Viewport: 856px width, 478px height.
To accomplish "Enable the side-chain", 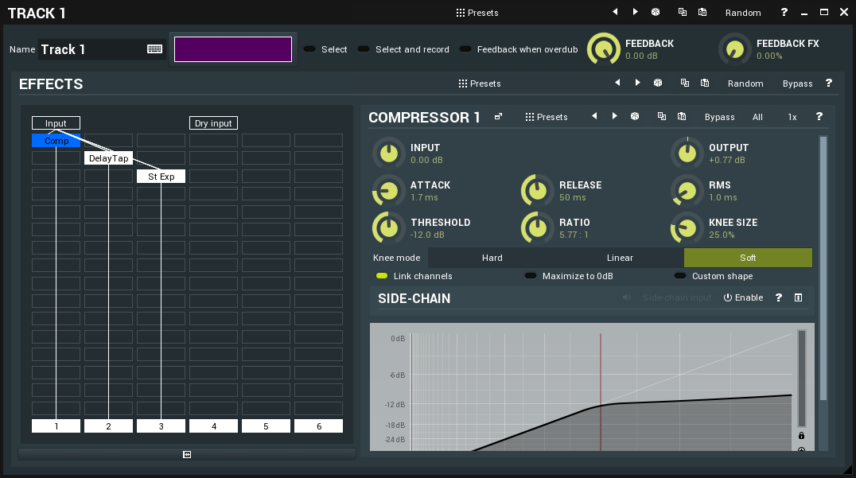I will (x=744, y=297).
